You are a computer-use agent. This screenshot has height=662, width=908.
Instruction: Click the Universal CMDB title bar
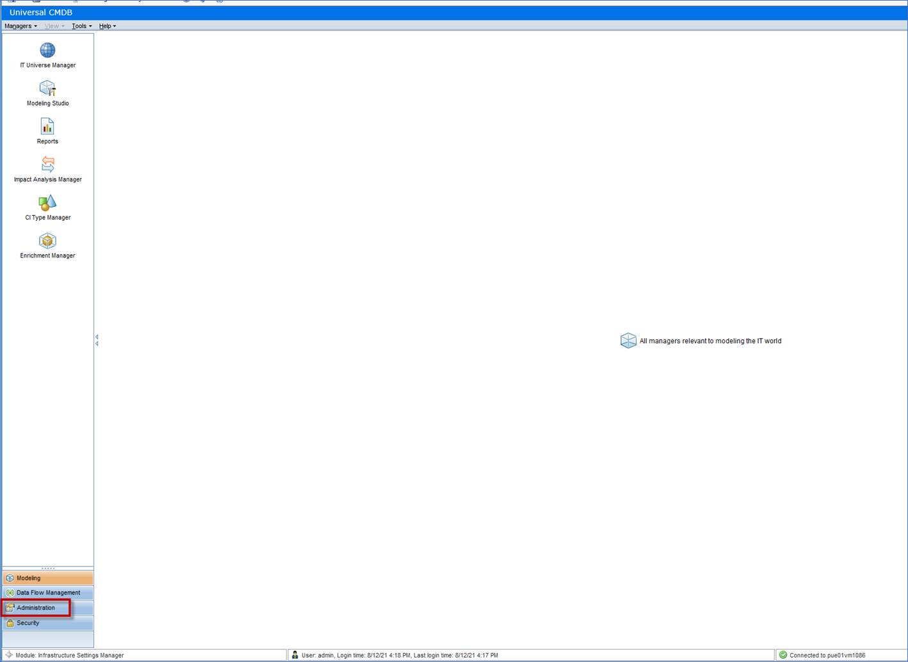[40, 12]
